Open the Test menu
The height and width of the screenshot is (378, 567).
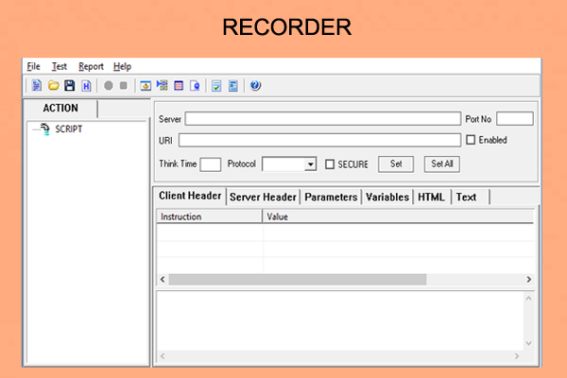59,66
